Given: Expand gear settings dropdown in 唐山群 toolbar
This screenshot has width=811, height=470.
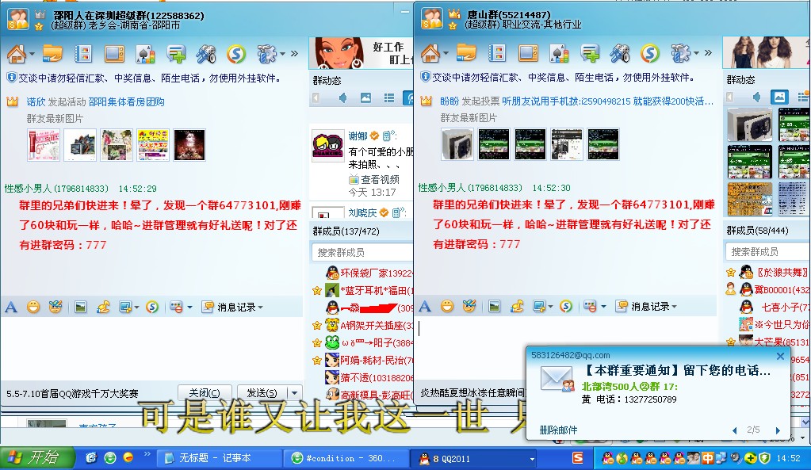Looking at the screenshot, I should coord(696,53).
